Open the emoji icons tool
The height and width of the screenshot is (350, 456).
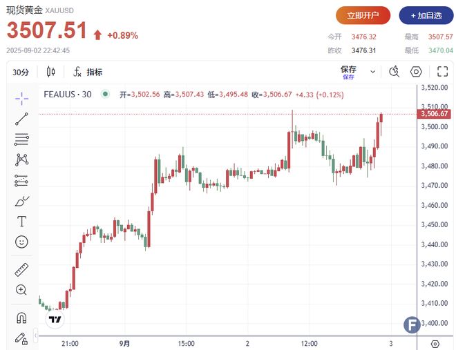pos(21,242)
